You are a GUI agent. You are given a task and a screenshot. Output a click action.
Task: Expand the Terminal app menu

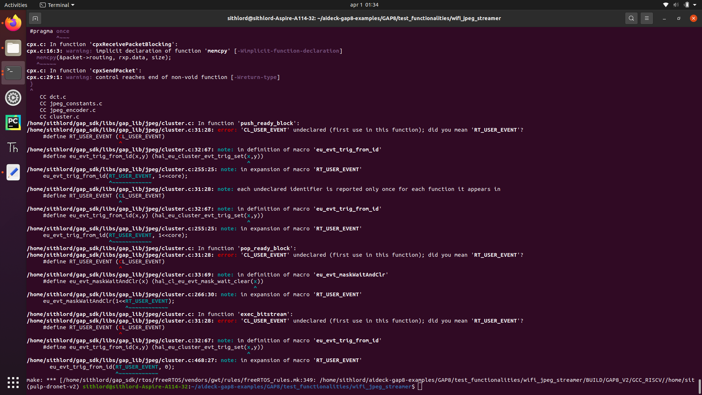57,5
